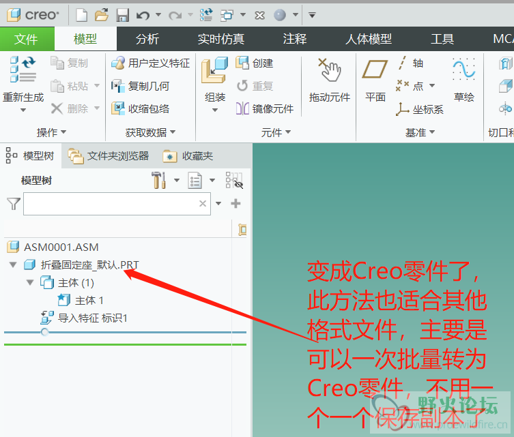
Task: Switch to the Analysis (分析) tab
Action: point(147,39)
